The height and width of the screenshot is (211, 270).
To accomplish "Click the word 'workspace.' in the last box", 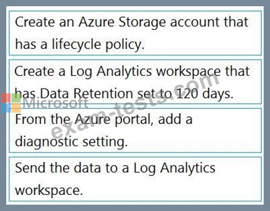I will pos(49,191).
